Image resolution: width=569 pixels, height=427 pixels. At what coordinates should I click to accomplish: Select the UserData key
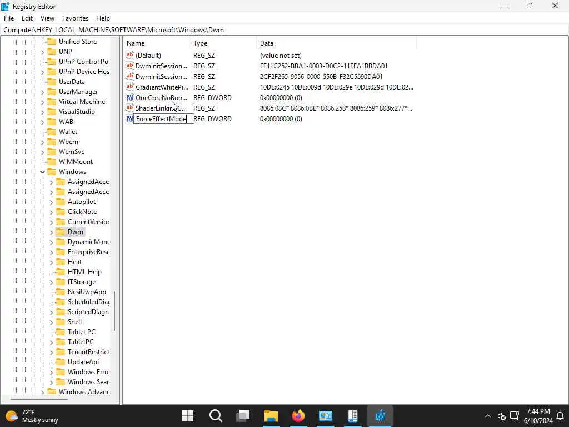(x=72, y=81)
